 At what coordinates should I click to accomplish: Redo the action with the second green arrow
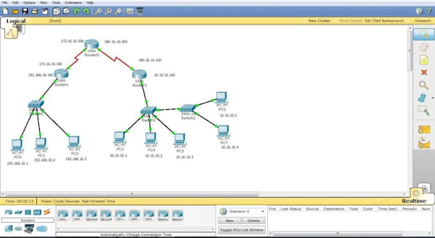pyautogui.click(x=86, y=11)
